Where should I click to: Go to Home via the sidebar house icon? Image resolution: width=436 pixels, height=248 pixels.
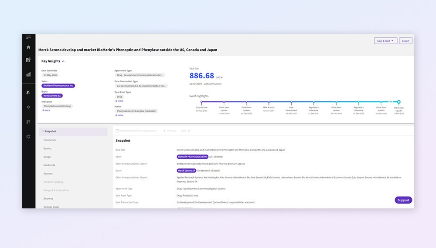point(28,47)
